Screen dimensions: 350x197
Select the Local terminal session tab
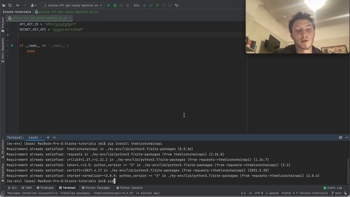click(33, 137)
